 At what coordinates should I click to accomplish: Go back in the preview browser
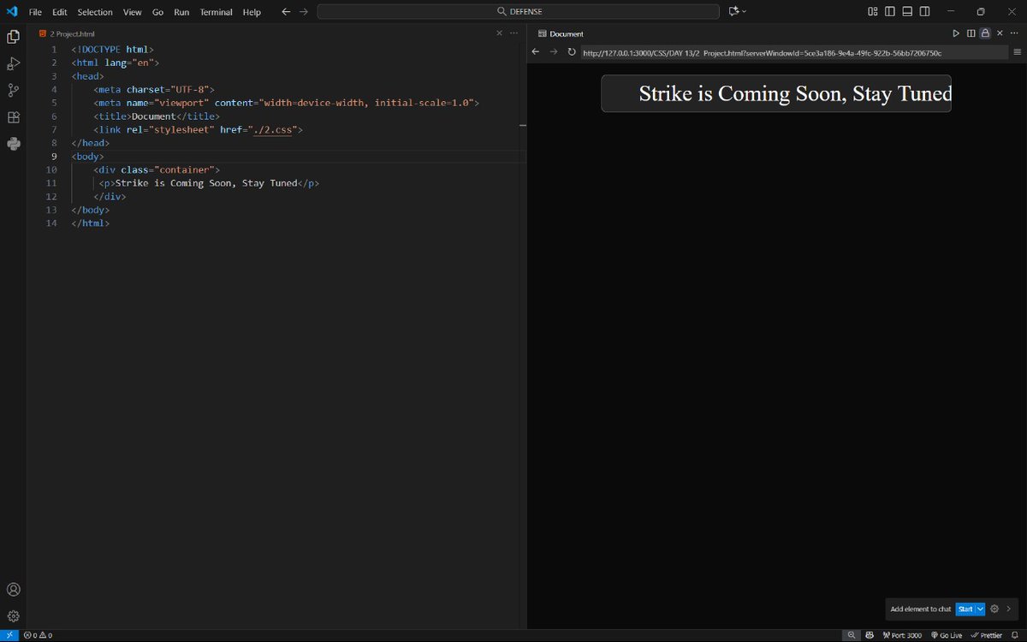pyautogui.click(x=536, y=52)
